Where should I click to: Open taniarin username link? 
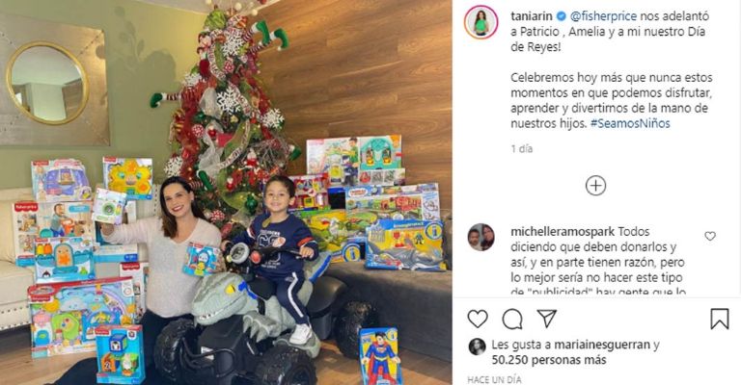tap(532, 16)
